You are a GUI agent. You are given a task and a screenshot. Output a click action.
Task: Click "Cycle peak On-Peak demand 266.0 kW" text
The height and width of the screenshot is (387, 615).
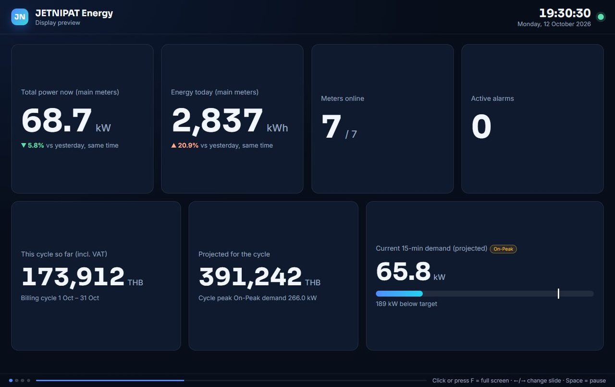coord(258,298)
